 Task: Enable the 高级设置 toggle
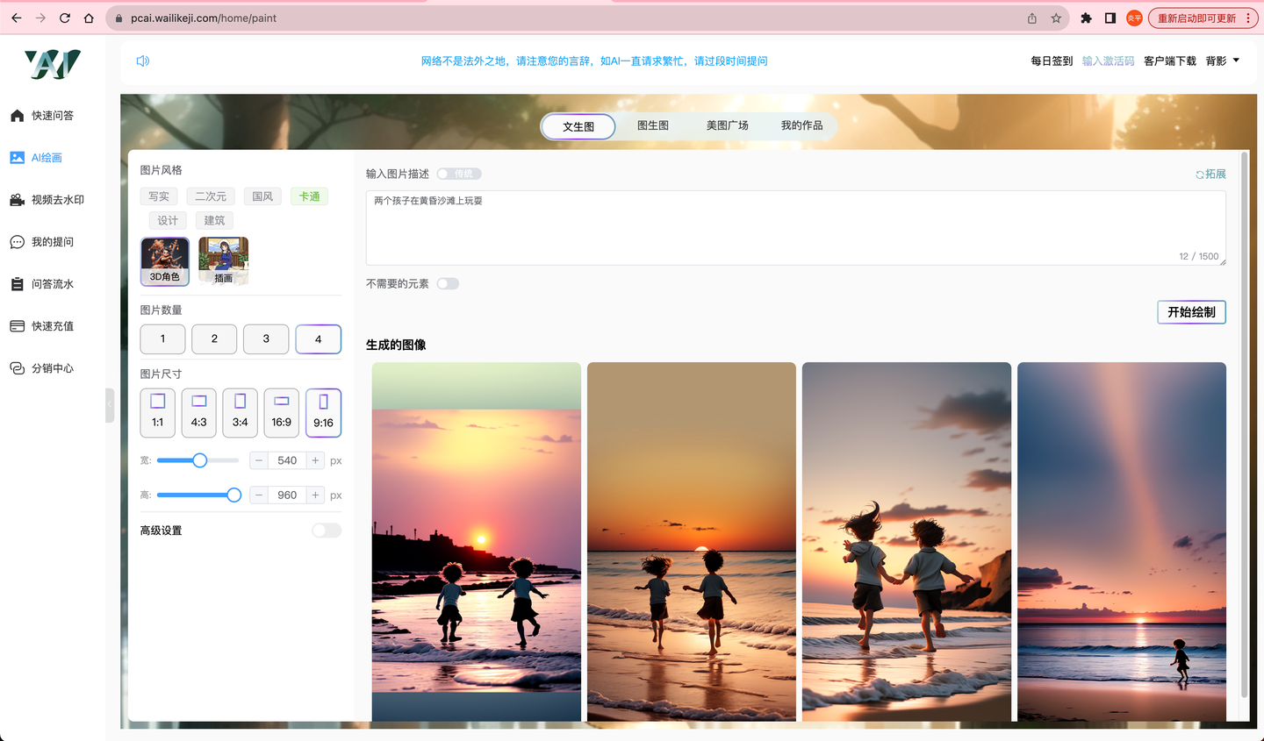tap(327, 531)
